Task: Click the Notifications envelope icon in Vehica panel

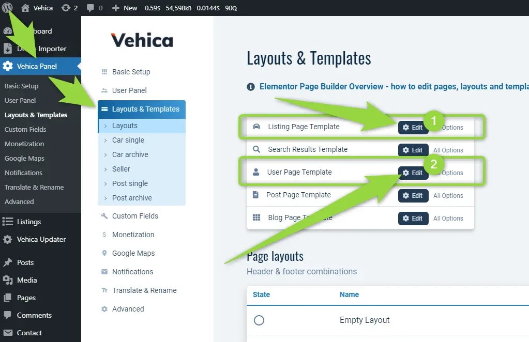Action: tap(104, 272)
